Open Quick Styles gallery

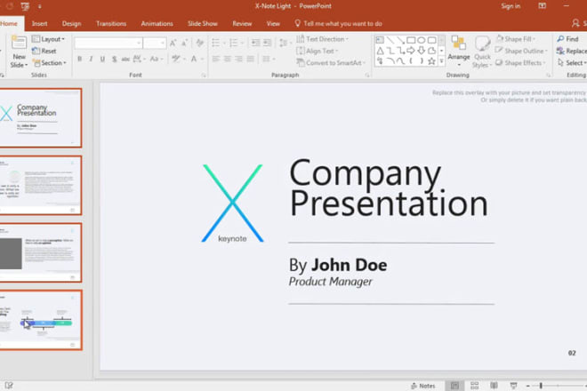(482, 52)
